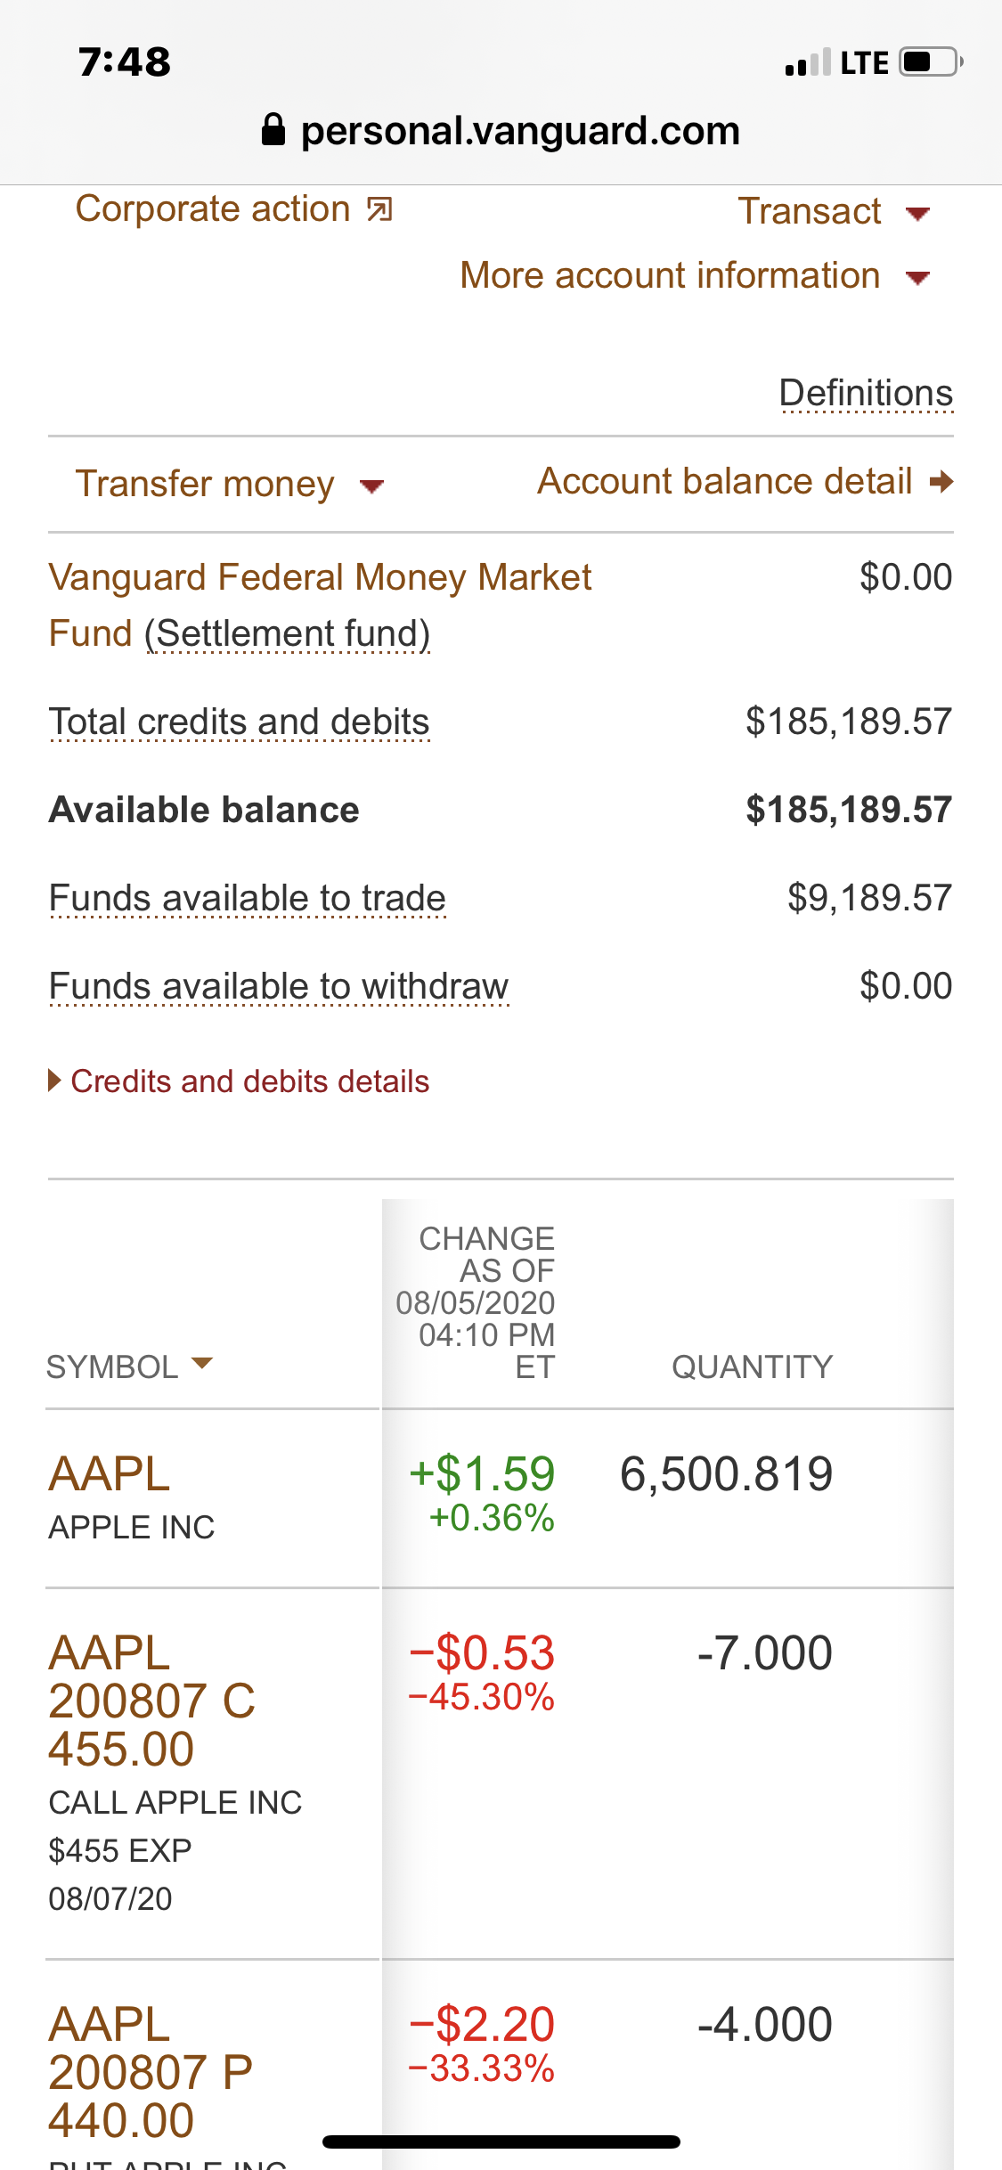
Task: Tap the Settlement fund definition text
Action: (288, 634)
